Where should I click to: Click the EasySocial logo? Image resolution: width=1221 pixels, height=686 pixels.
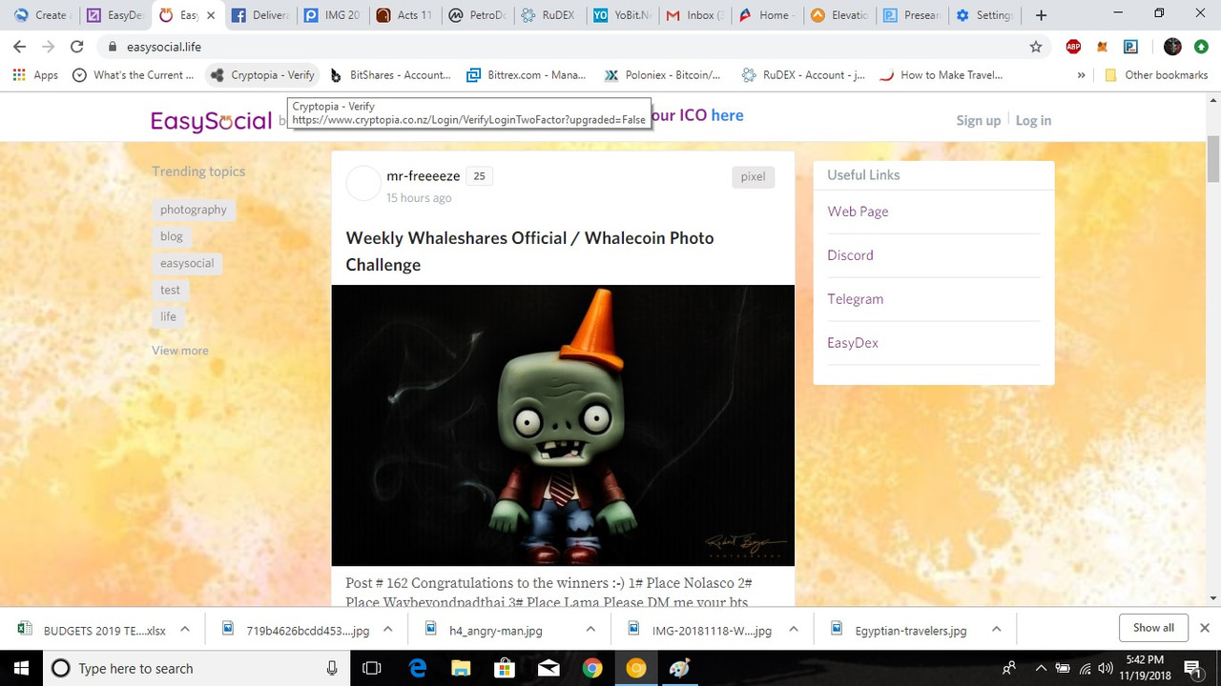pyautogui.click(x=211, y=121)
